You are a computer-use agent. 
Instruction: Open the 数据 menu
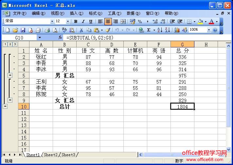[x=133, y=13]
